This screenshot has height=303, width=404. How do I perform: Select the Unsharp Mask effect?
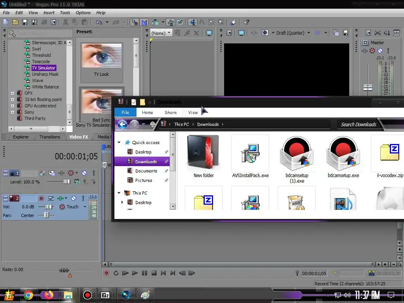pos(45,74)
